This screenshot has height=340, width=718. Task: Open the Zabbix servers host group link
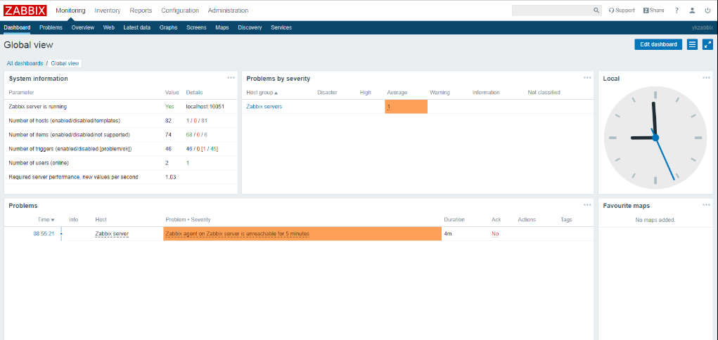(x=264, y=107)
